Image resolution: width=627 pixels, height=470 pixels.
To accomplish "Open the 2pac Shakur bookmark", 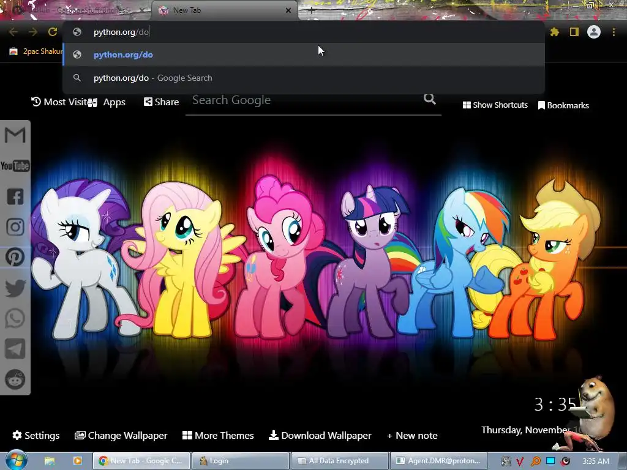I will [36, 51].
